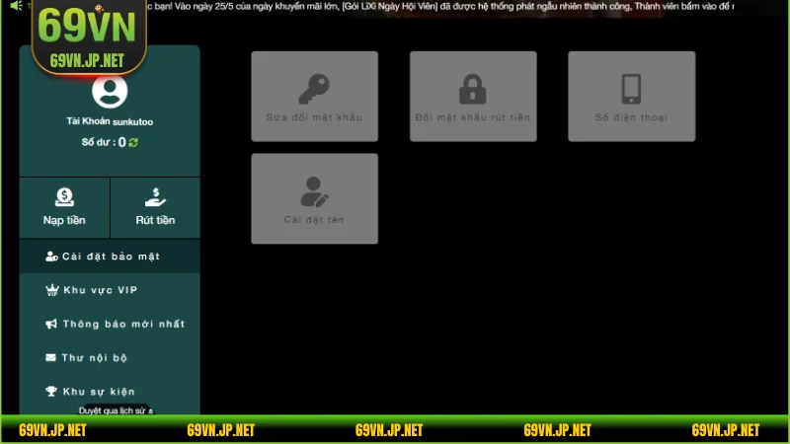
Task: Click the Rút tiền hand-with-dollar icon
Action: (x=155, y=197)
